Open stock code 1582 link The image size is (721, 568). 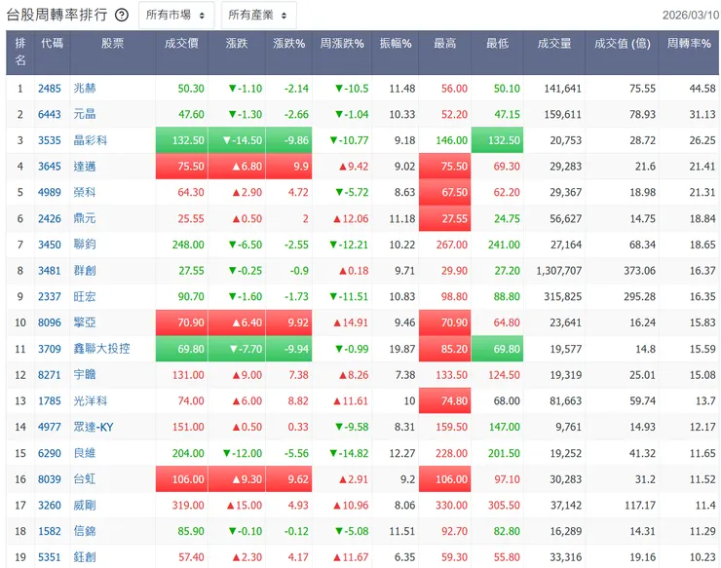point(49,531)
